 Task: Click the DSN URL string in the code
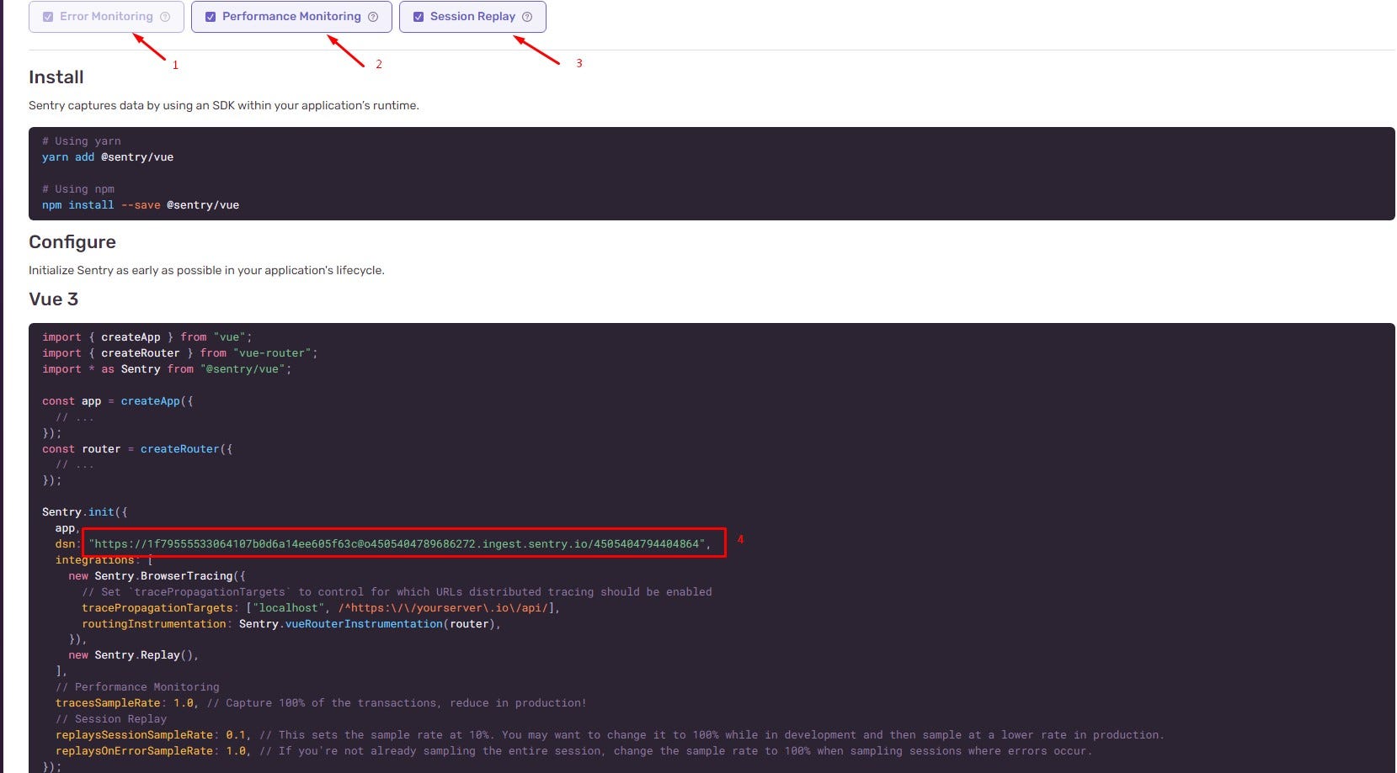click(397, 544)
